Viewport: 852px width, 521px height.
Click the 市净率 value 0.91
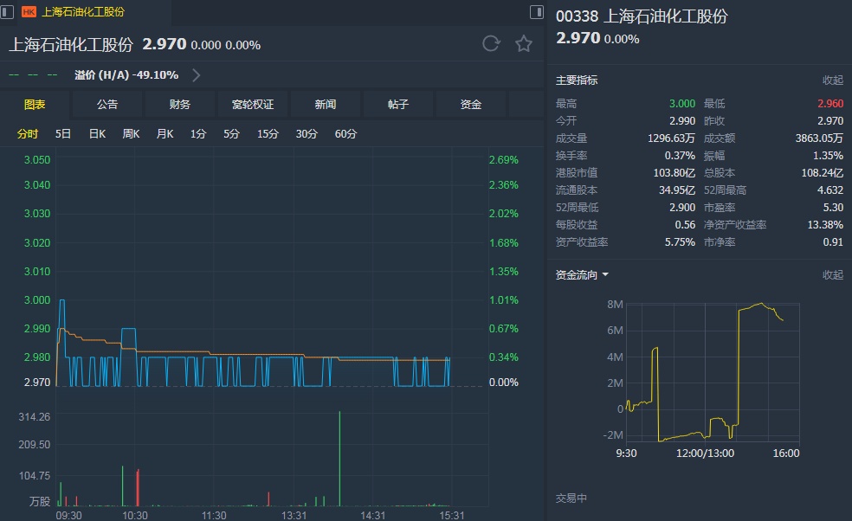(833, 242)
